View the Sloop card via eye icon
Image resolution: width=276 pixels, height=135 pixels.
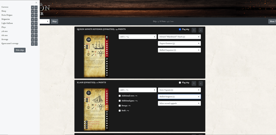pos(33,12)
